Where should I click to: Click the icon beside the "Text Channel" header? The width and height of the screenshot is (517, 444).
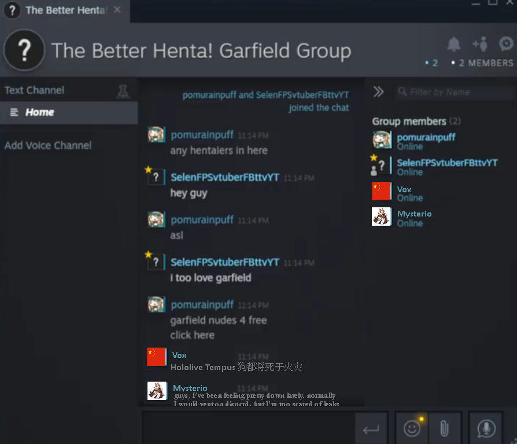coord(123,91)
